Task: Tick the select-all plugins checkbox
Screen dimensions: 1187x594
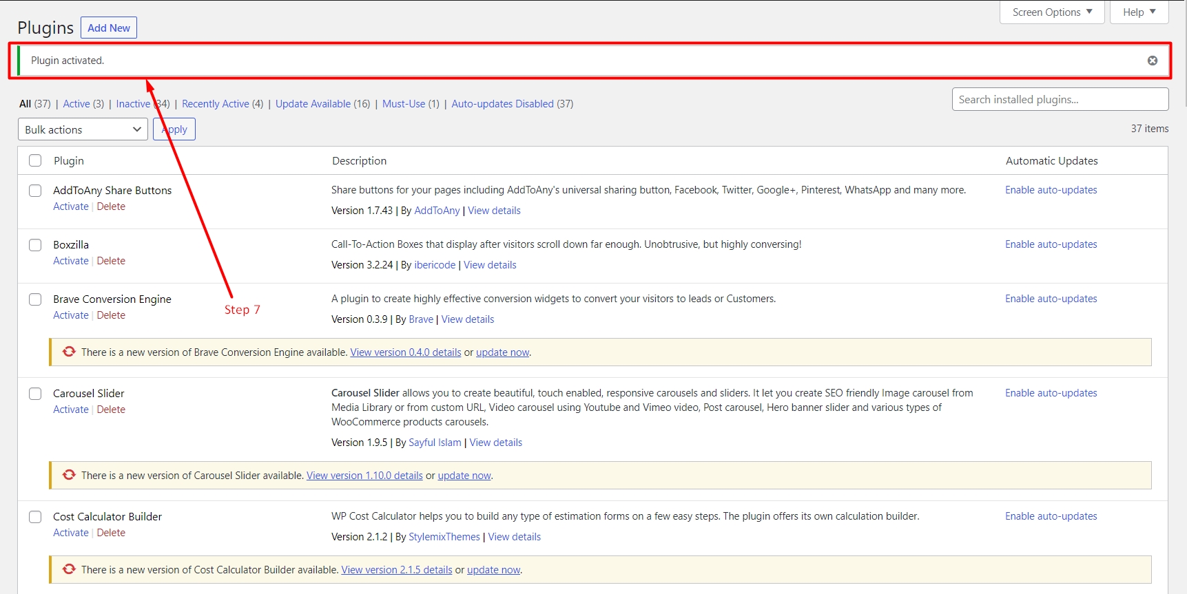Action: coord(35,160)
